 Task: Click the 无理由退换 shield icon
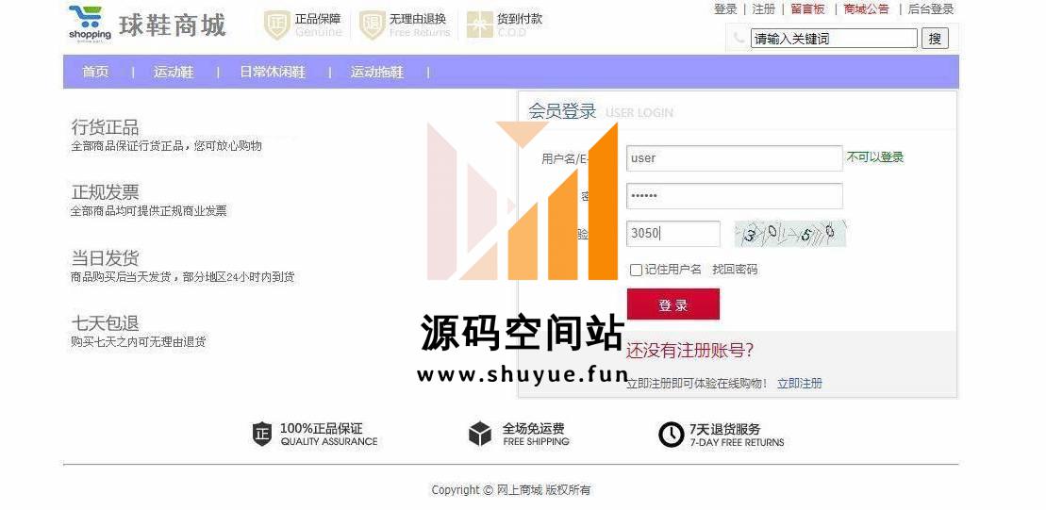(372, 25)
